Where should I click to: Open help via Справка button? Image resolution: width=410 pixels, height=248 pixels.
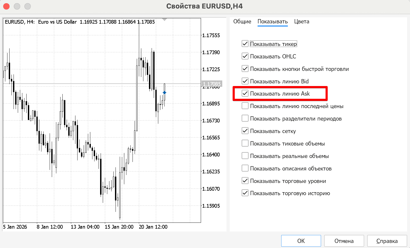pos(387,241)
